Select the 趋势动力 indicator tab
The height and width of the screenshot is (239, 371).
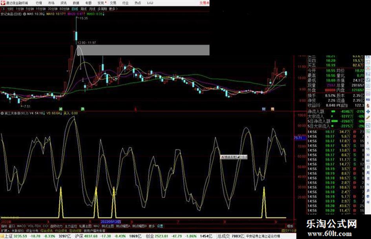pyautogui.click(x=56, y=226)
